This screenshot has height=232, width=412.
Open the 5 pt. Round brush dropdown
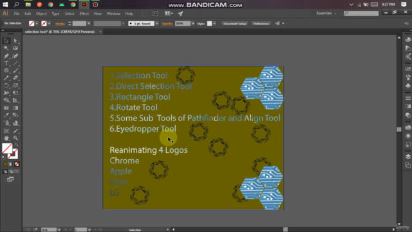click(x=157, y=24)
